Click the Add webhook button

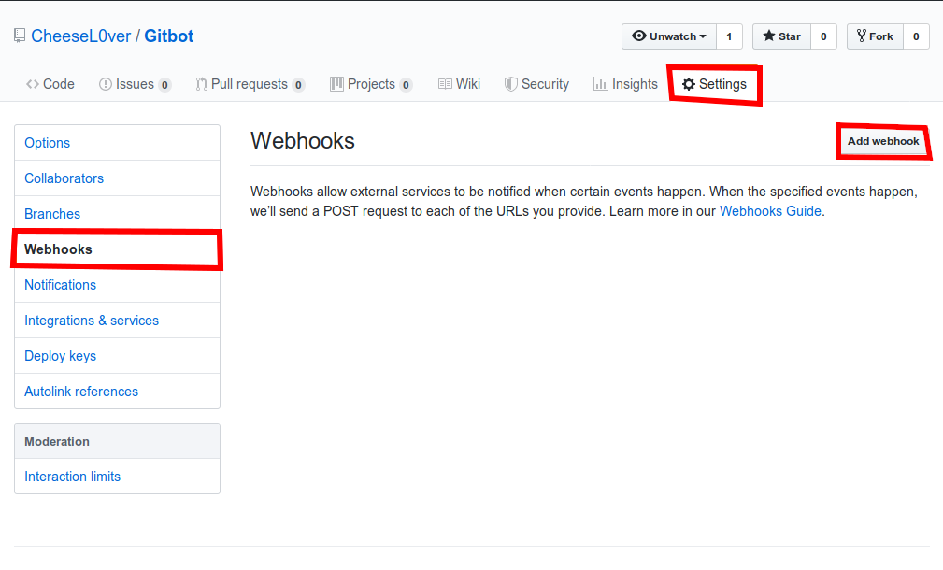point(883,141)
